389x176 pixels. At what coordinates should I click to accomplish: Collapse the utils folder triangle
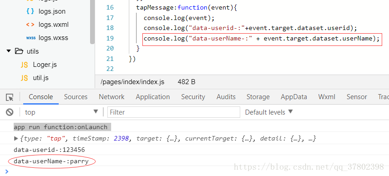(9, 51)
